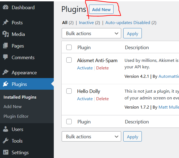
Task: Open the top Bulk actions dropdown
Action: (91, 33)
